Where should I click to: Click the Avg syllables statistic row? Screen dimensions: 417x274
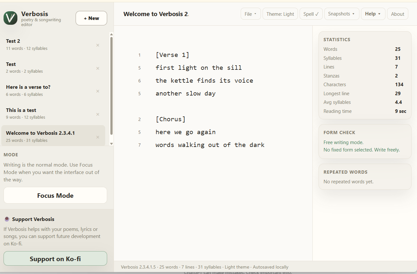coord(365,102)
